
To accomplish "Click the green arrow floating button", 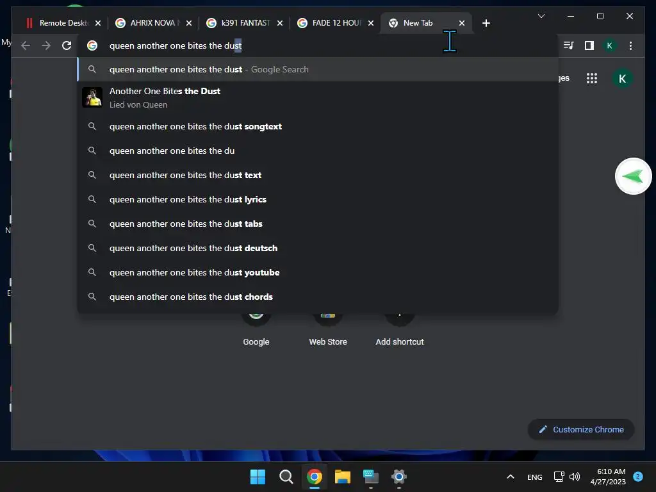I will pyautogui.click(x=633, y=176).
